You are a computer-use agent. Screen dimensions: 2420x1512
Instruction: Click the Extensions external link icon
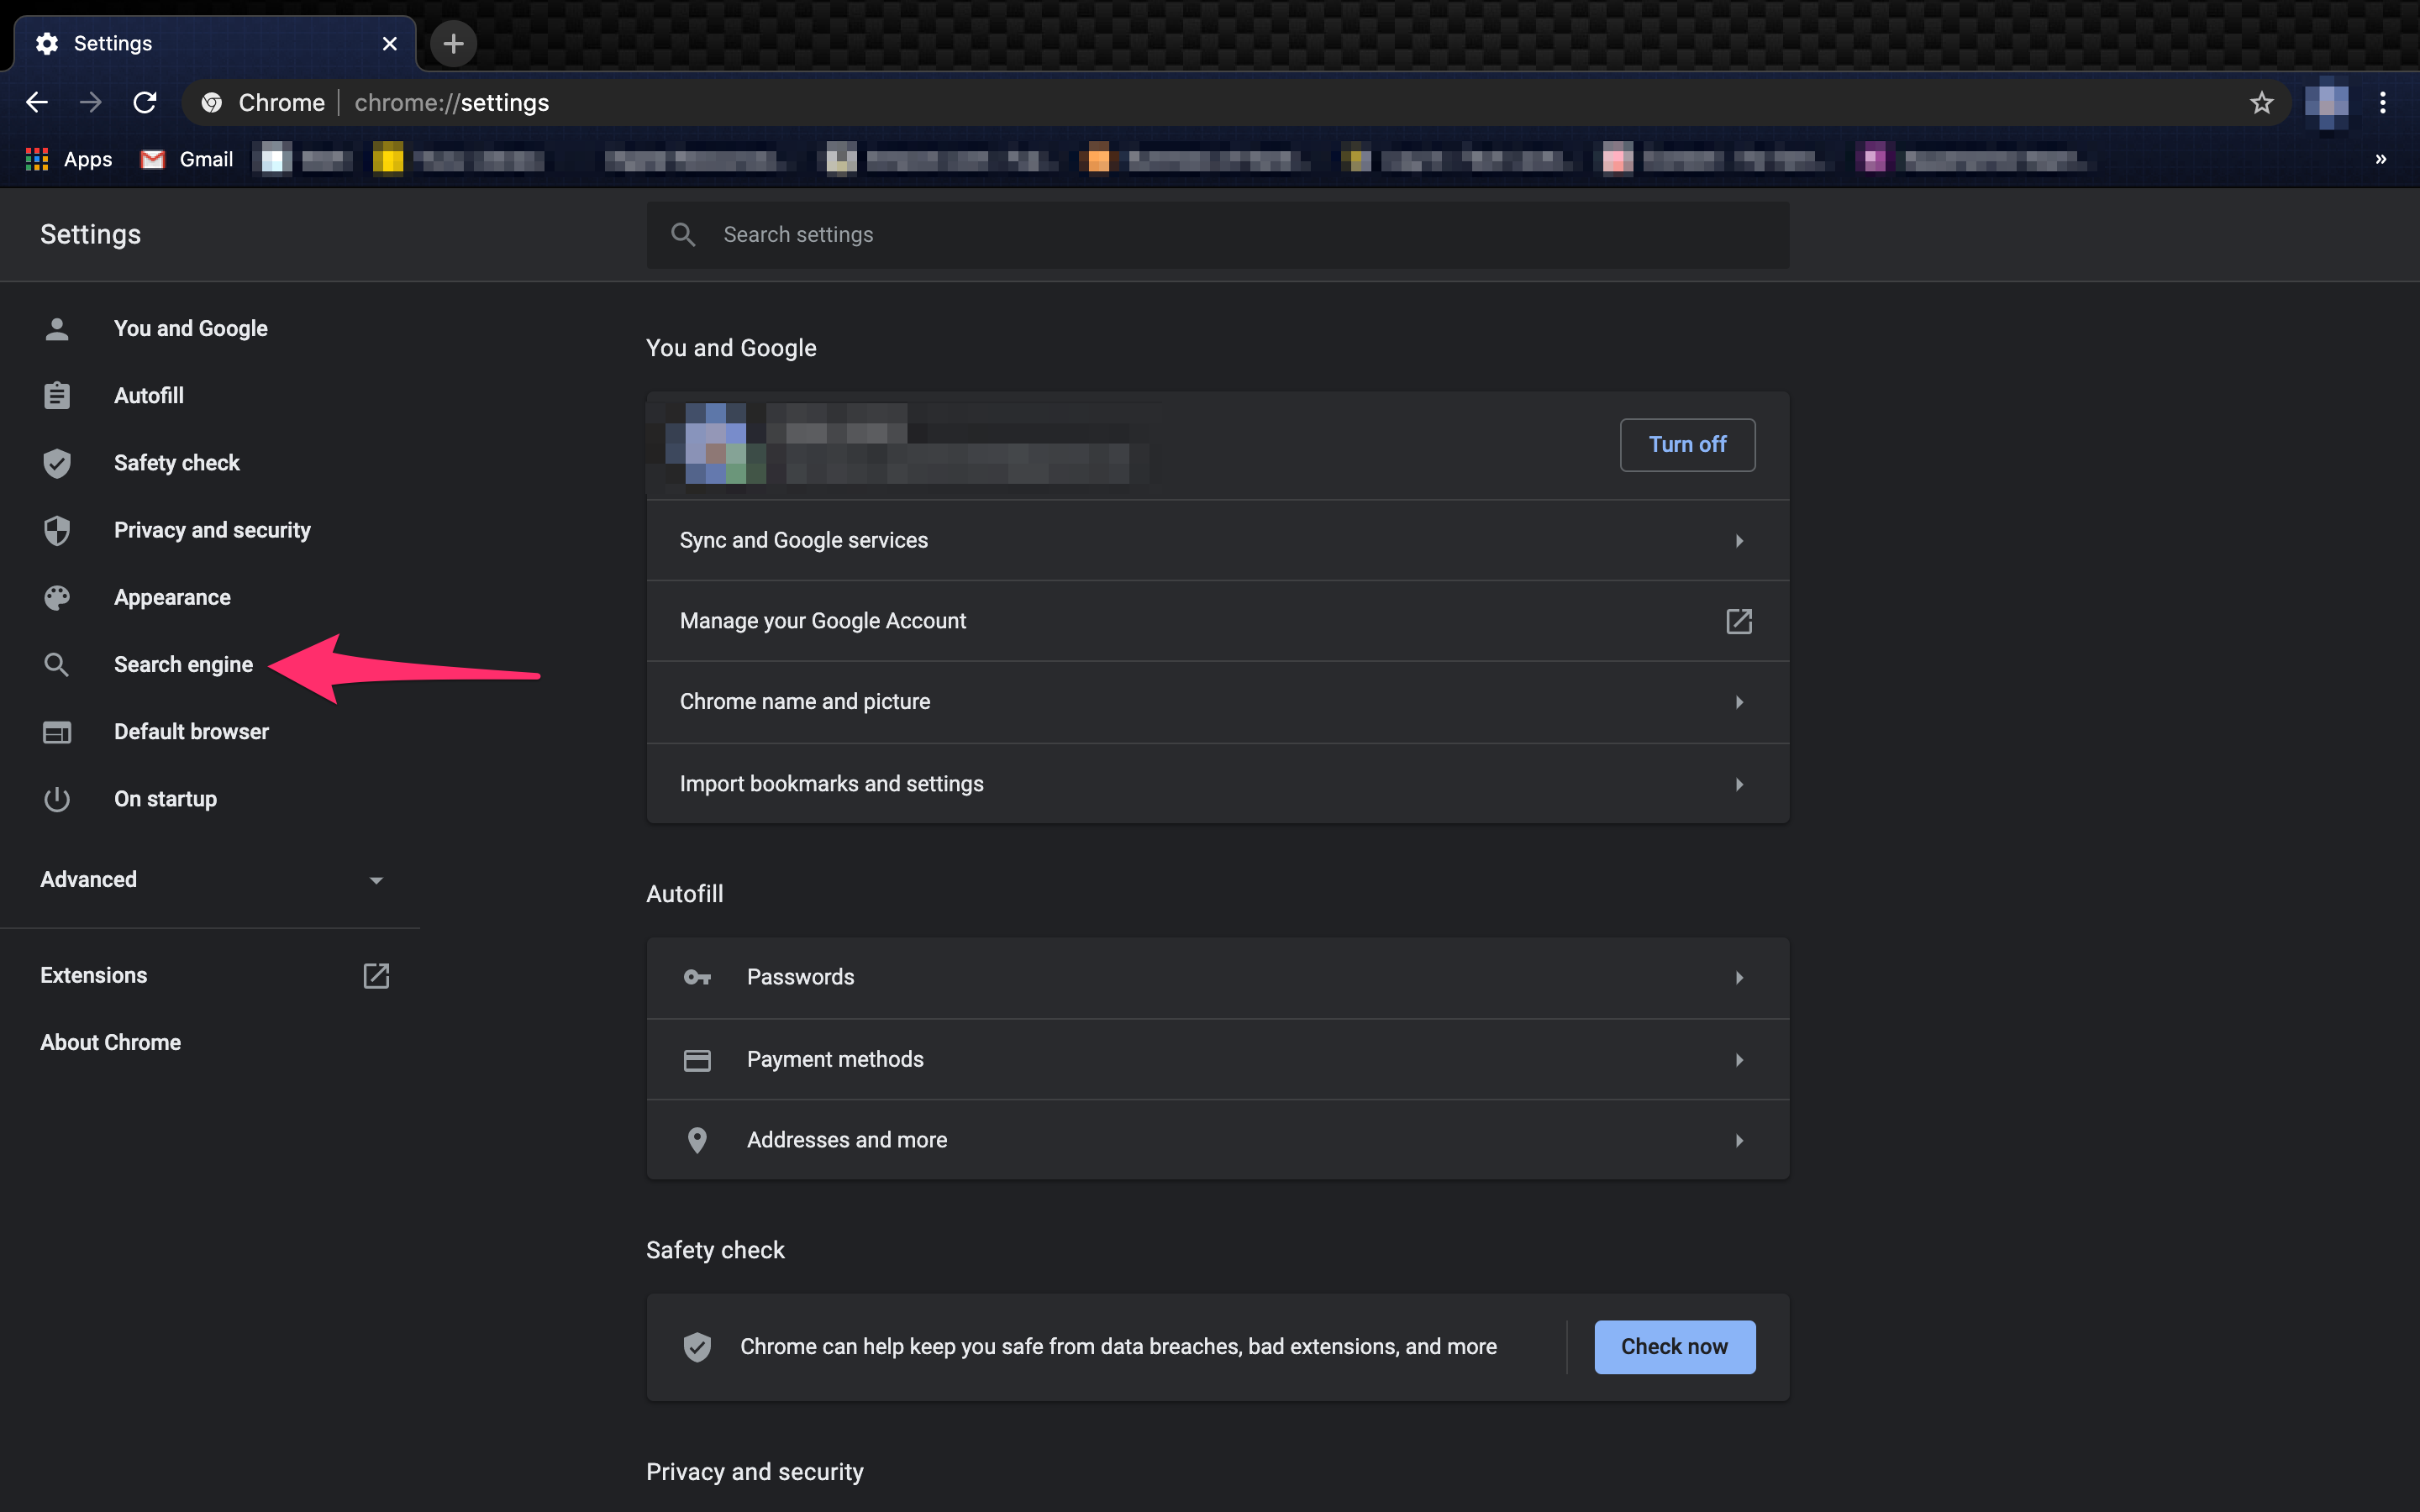click(376, 975)
